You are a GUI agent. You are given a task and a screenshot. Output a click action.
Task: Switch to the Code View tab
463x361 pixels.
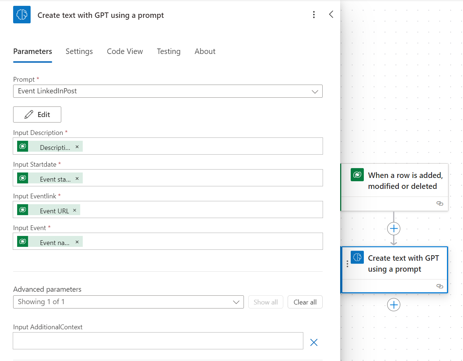pyautogui.click(x=125, y=51)
